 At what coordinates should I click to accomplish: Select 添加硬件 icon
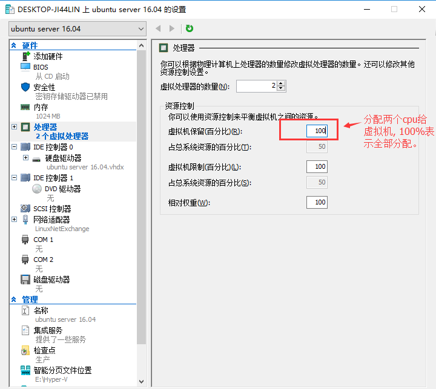click(25, 56)
